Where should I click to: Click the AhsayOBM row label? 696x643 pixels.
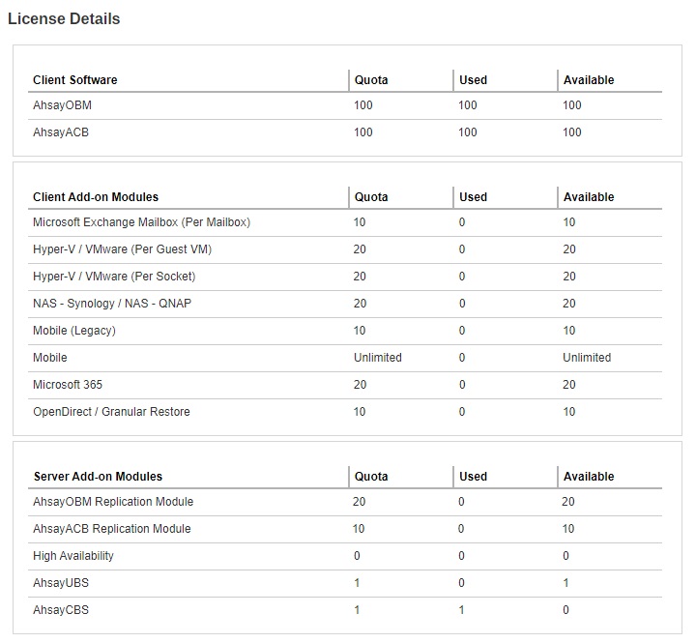pyautogui.click(x=62, y=105)
